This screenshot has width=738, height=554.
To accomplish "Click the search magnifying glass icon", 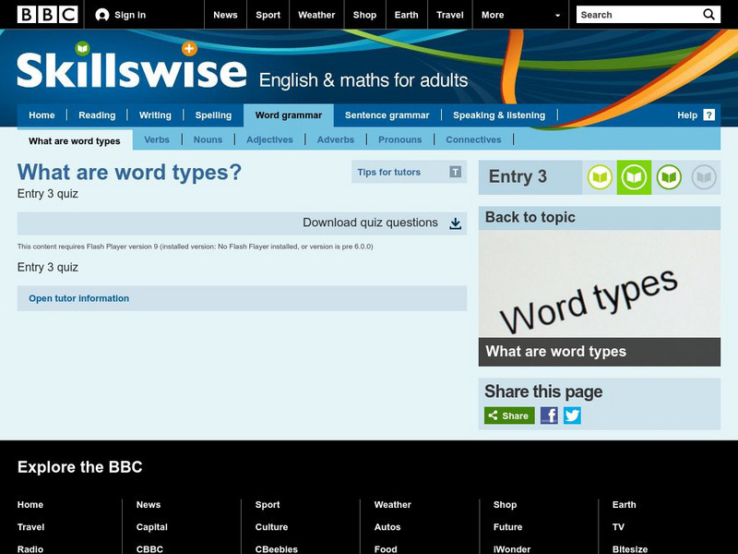I will pyautogui.click(x=708, y=15).
